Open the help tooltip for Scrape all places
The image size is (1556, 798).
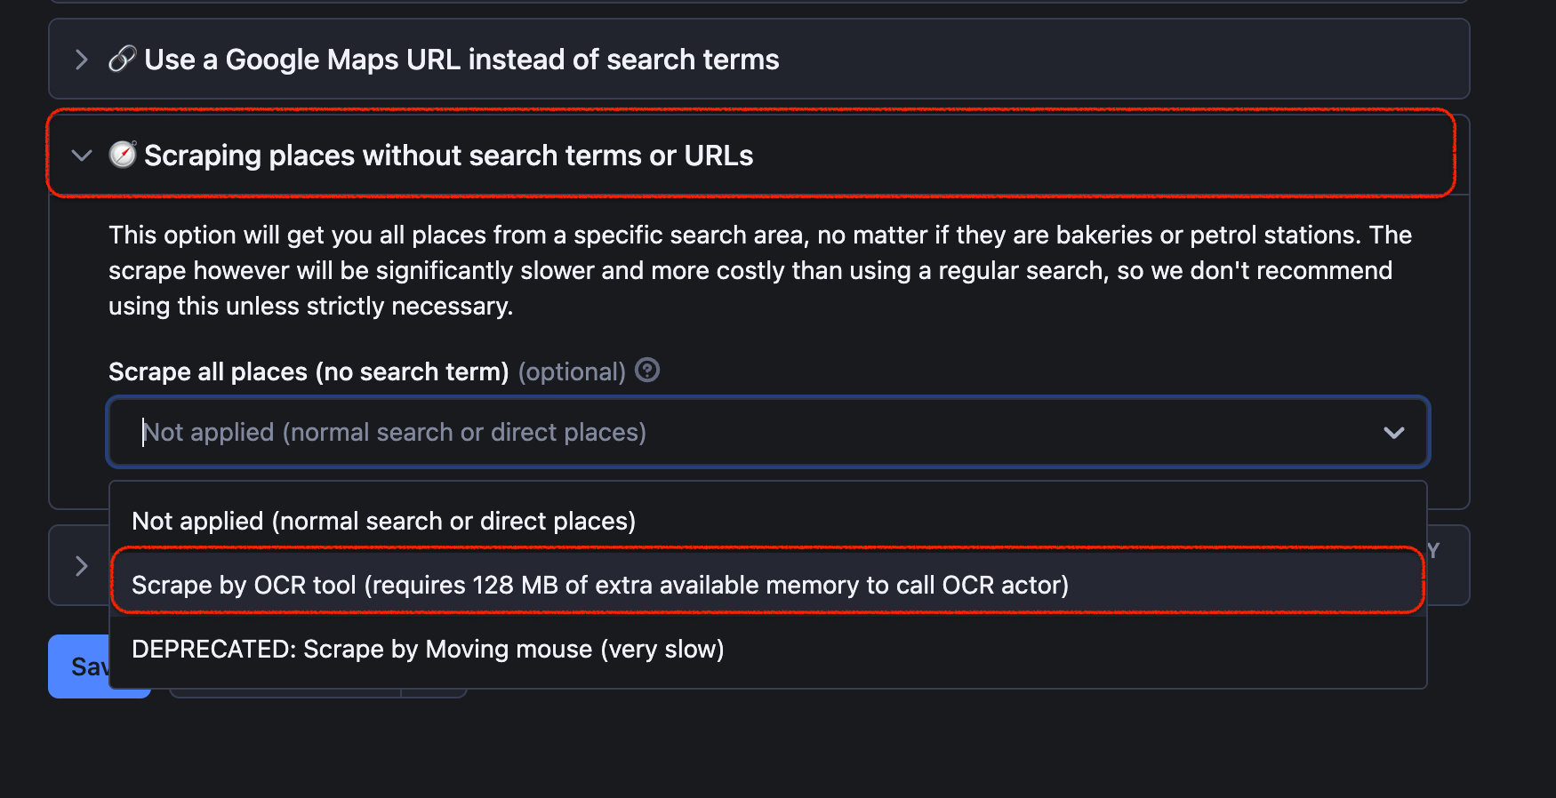(x=648, y=371)
